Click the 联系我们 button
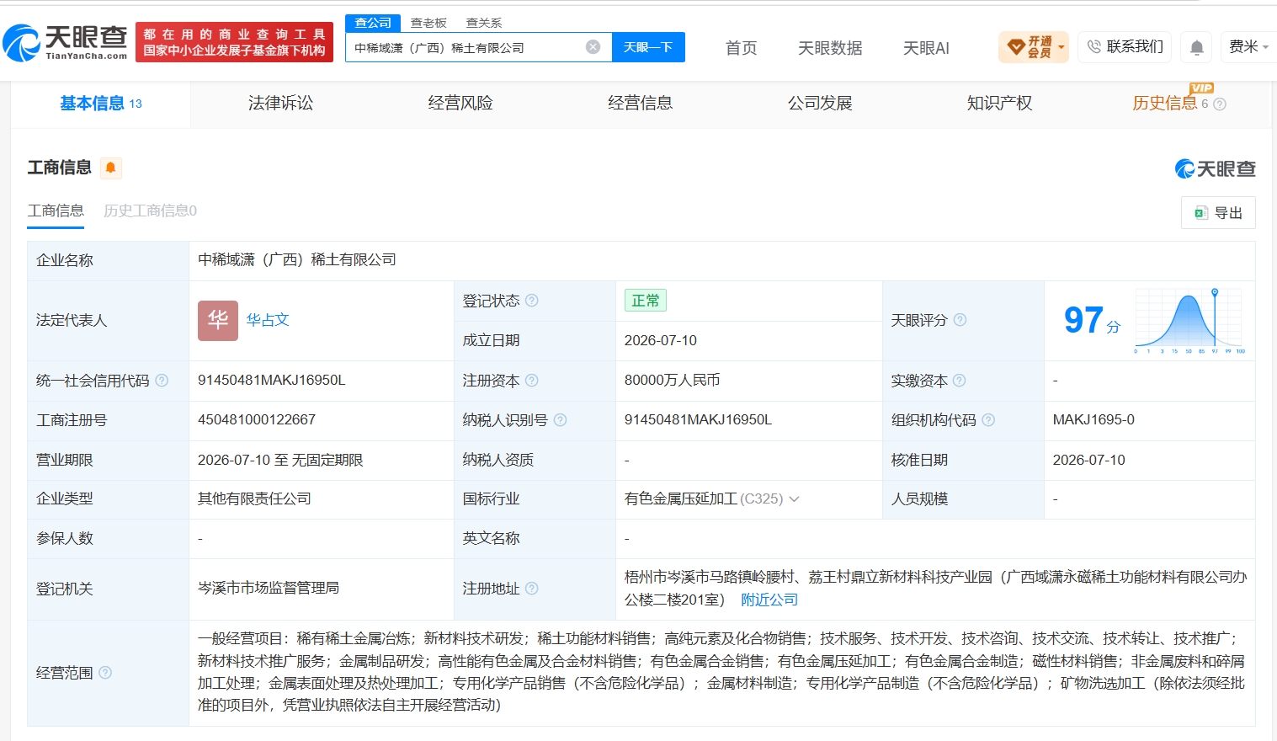 [1125, 47]
